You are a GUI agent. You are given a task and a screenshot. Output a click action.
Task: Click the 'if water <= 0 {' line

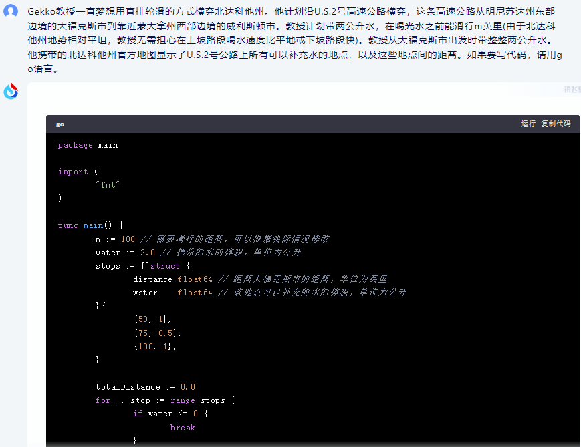(170, 414)
